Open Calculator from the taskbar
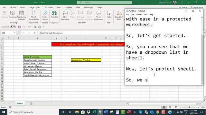 click(x=117, y=112)
